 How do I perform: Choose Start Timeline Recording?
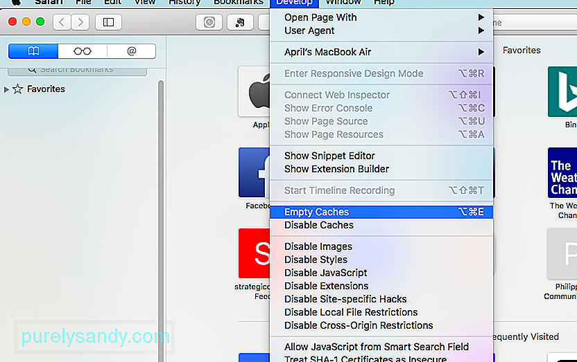click(x=381, y=190)
